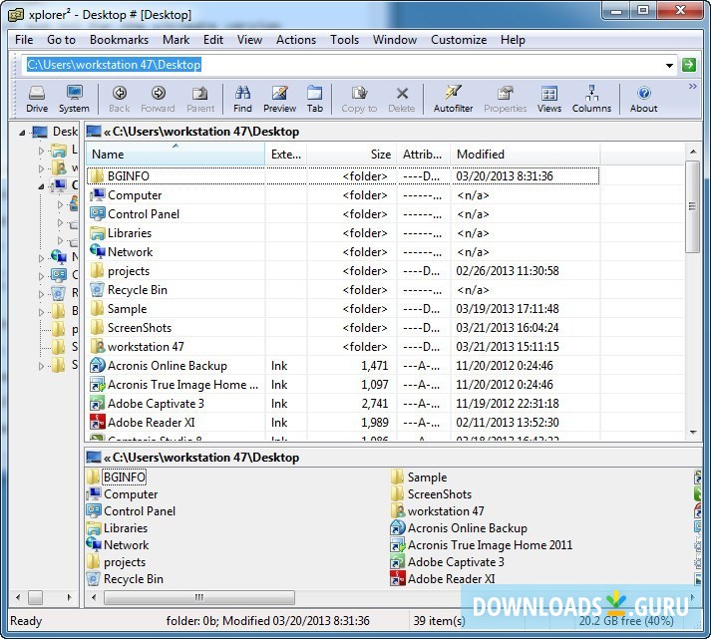
Task: Open the Window menu
Action: coord(395,40)
